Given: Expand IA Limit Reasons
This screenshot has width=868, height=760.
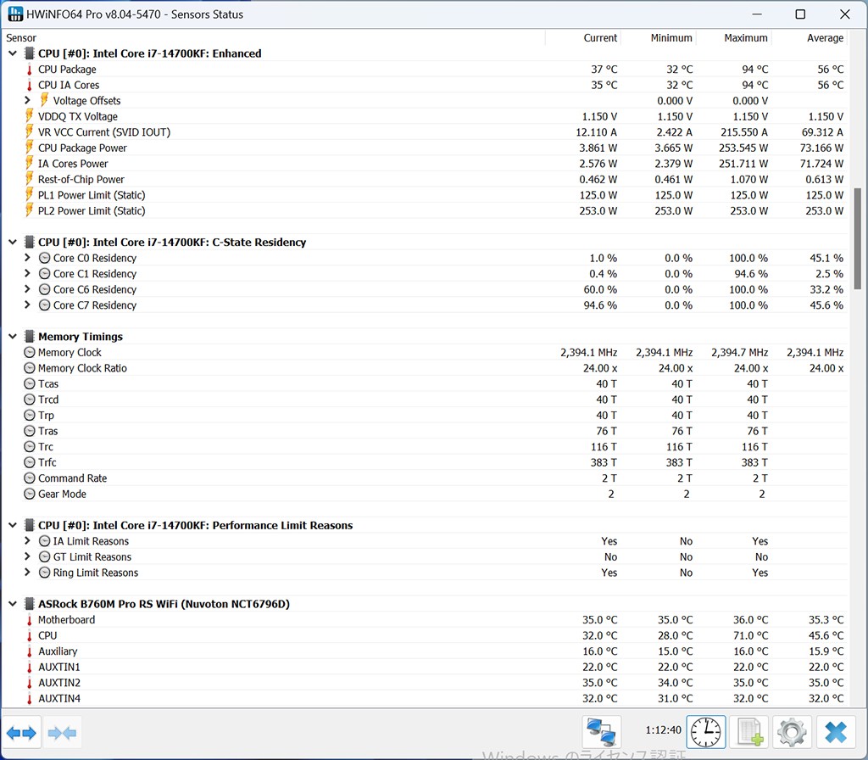Looking at the screenshot, I should (27, 542).
